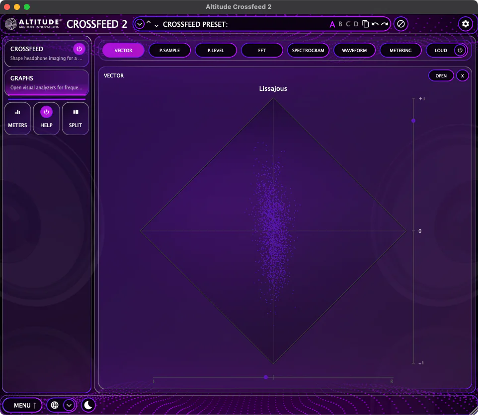Copy the current preset slot
Screen dimensions: 478x415
tap(366, 24)
